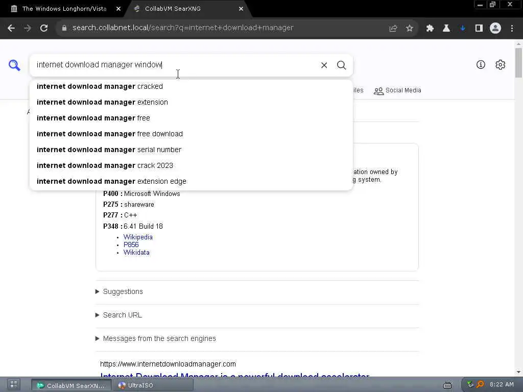The image size is (523, 392).
Task: Choose suggestion 'internet download manager crack 2023'
Action: [x=191, y=166]
